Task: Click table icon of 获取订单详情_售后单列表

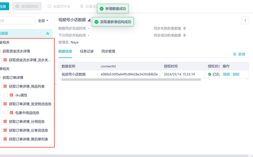Action: pos(5,139)
